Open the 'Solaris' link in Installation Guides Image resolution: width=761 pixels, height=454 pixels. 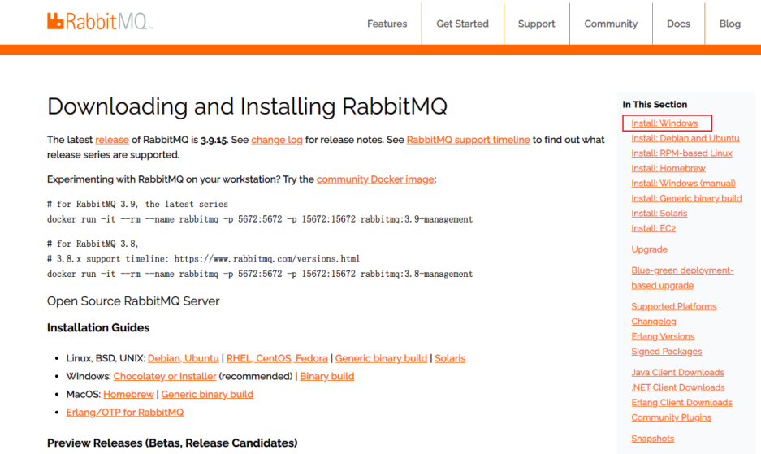(x=450, y=358)
